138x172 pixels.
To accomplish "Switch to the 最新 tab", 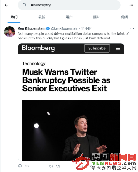I will (x=42, y=17).
